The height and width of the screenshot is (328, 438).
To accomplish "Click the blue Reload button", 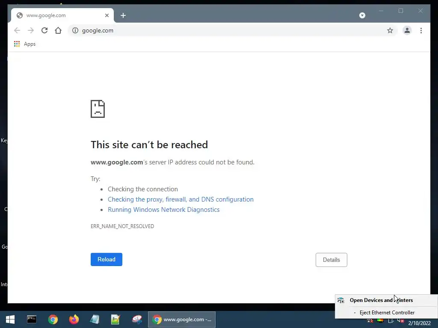I will click(x=107, y=259).
